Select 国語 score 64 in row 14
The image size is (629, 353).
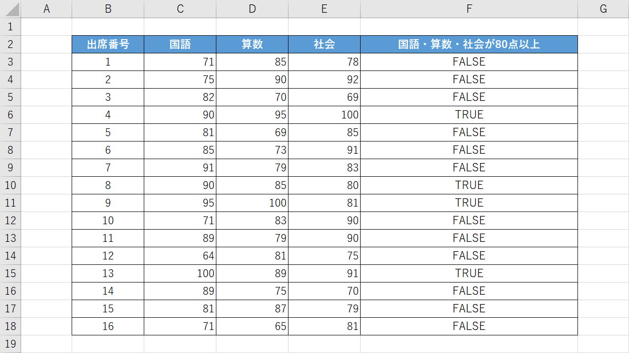click(x=180, y=256)
